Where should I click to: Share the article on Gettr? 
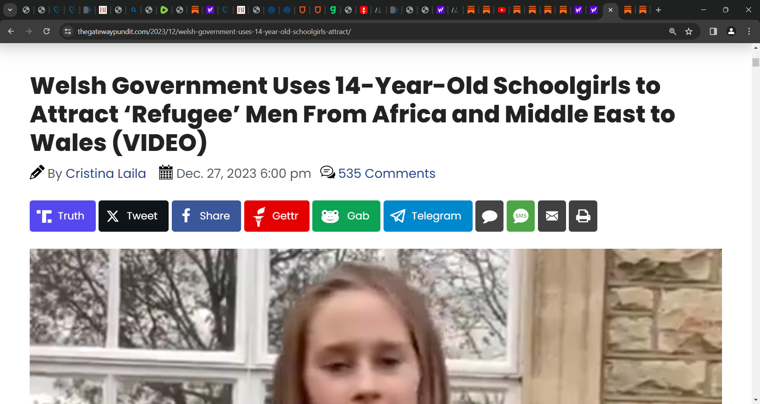(x=277, y=216)
